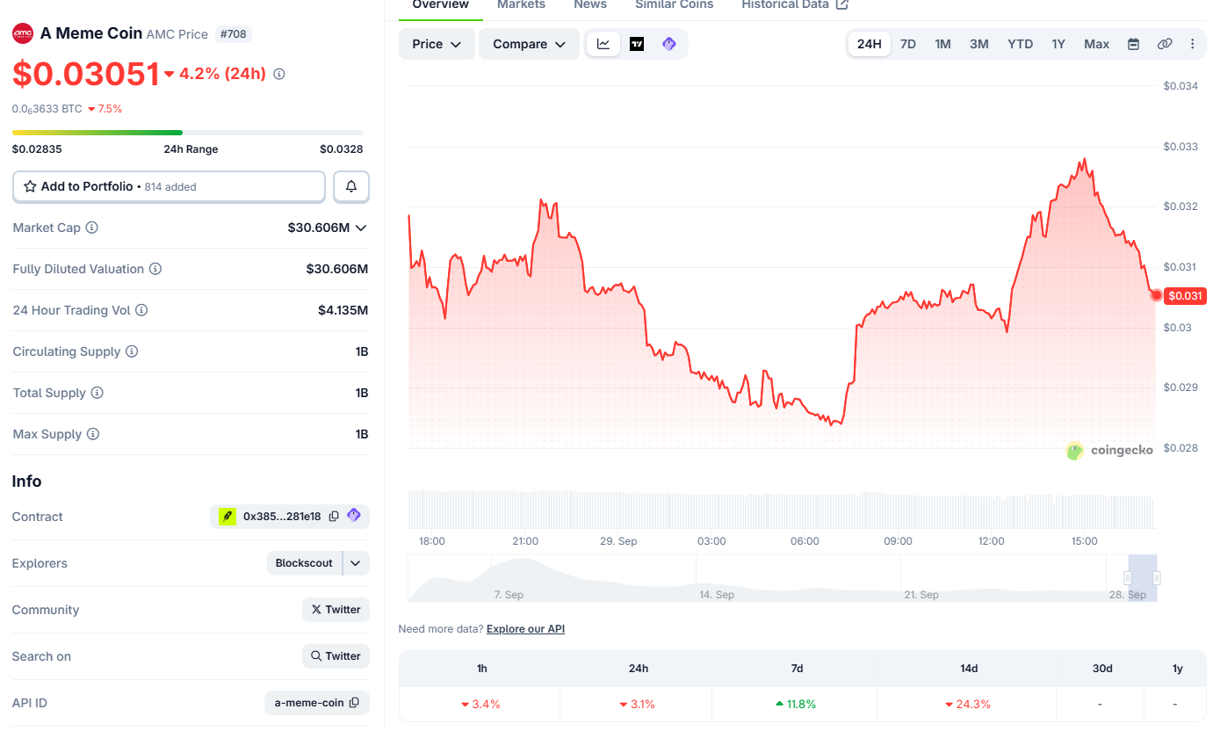
Task: Click the info icon next to 4.2% (24h)
Action: (279, 75)
